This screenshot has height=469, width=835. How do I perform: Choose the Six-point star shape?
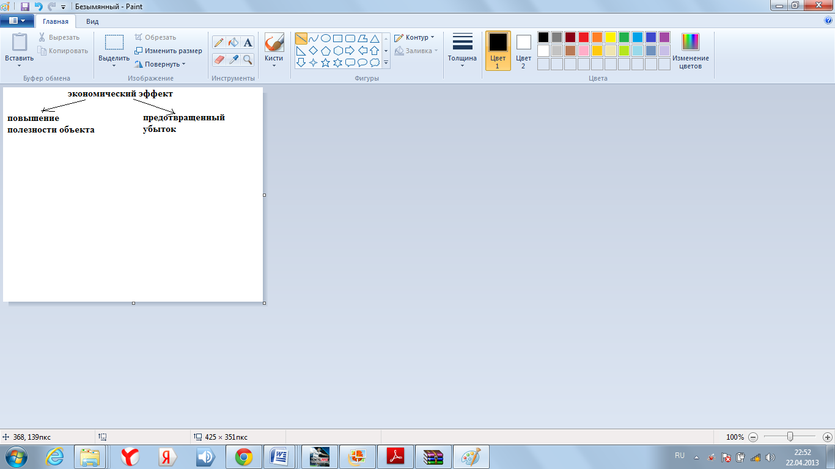(338, 63)
